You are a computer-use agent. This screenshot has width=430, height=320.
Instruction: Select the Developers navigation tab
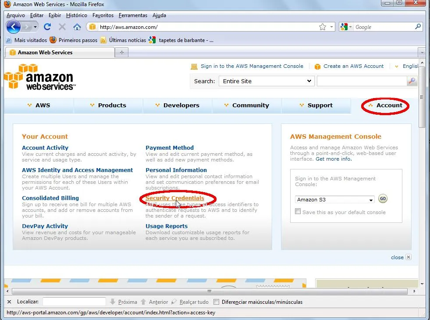181,105
